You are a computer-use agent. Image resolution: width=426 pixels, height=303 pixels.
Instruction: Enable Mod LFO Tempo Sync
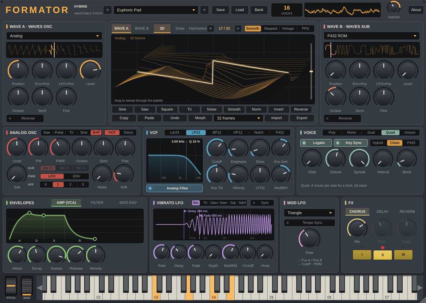point(310,223)
